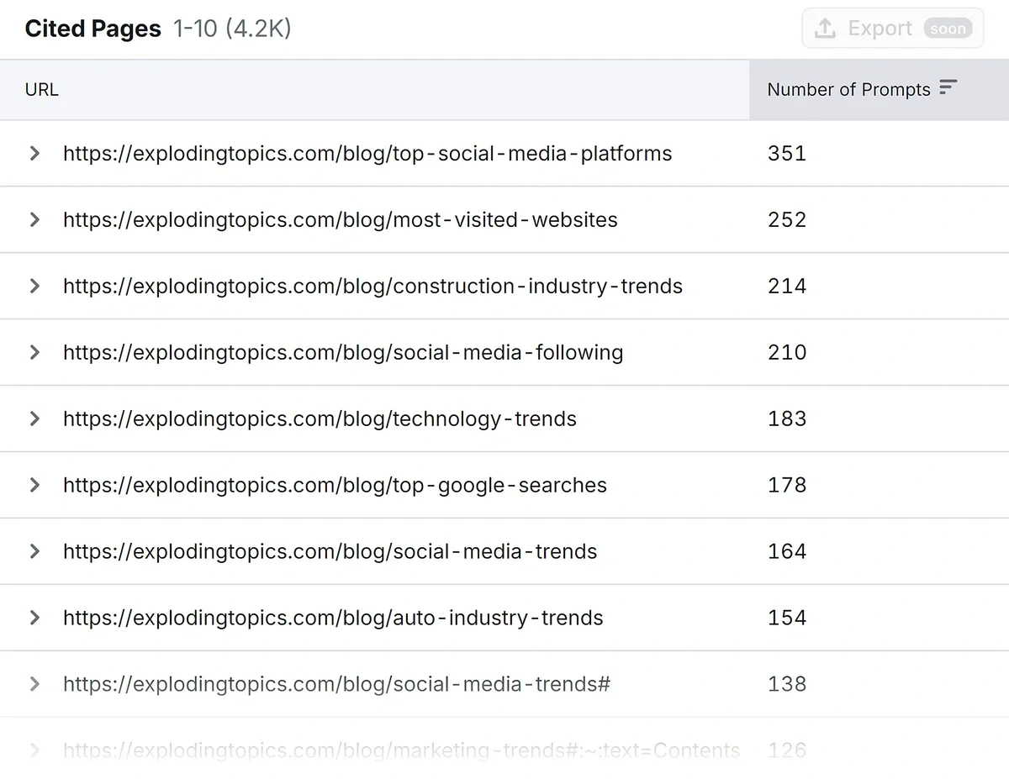The image size is (1009, 779).
Task: Expand the top-social-media-platforms row chevron
Action: pyautogui.click(x=34, y=154)
